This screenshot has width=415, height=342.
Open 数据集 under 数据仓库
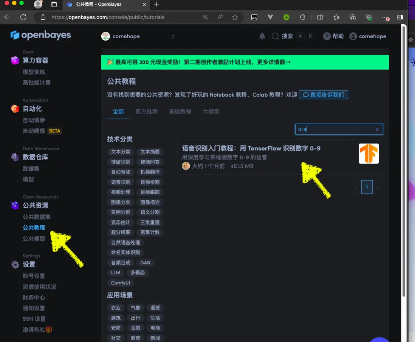tap(31, 169)
